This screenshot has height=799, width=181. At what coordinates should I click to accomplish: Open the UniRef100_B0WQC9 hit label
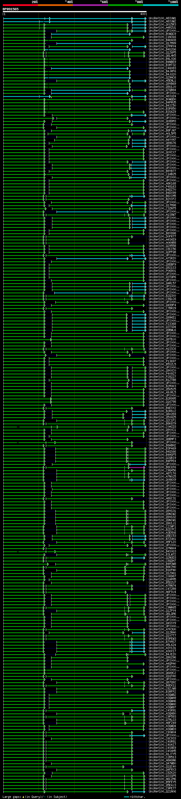[x=162, y=34]
